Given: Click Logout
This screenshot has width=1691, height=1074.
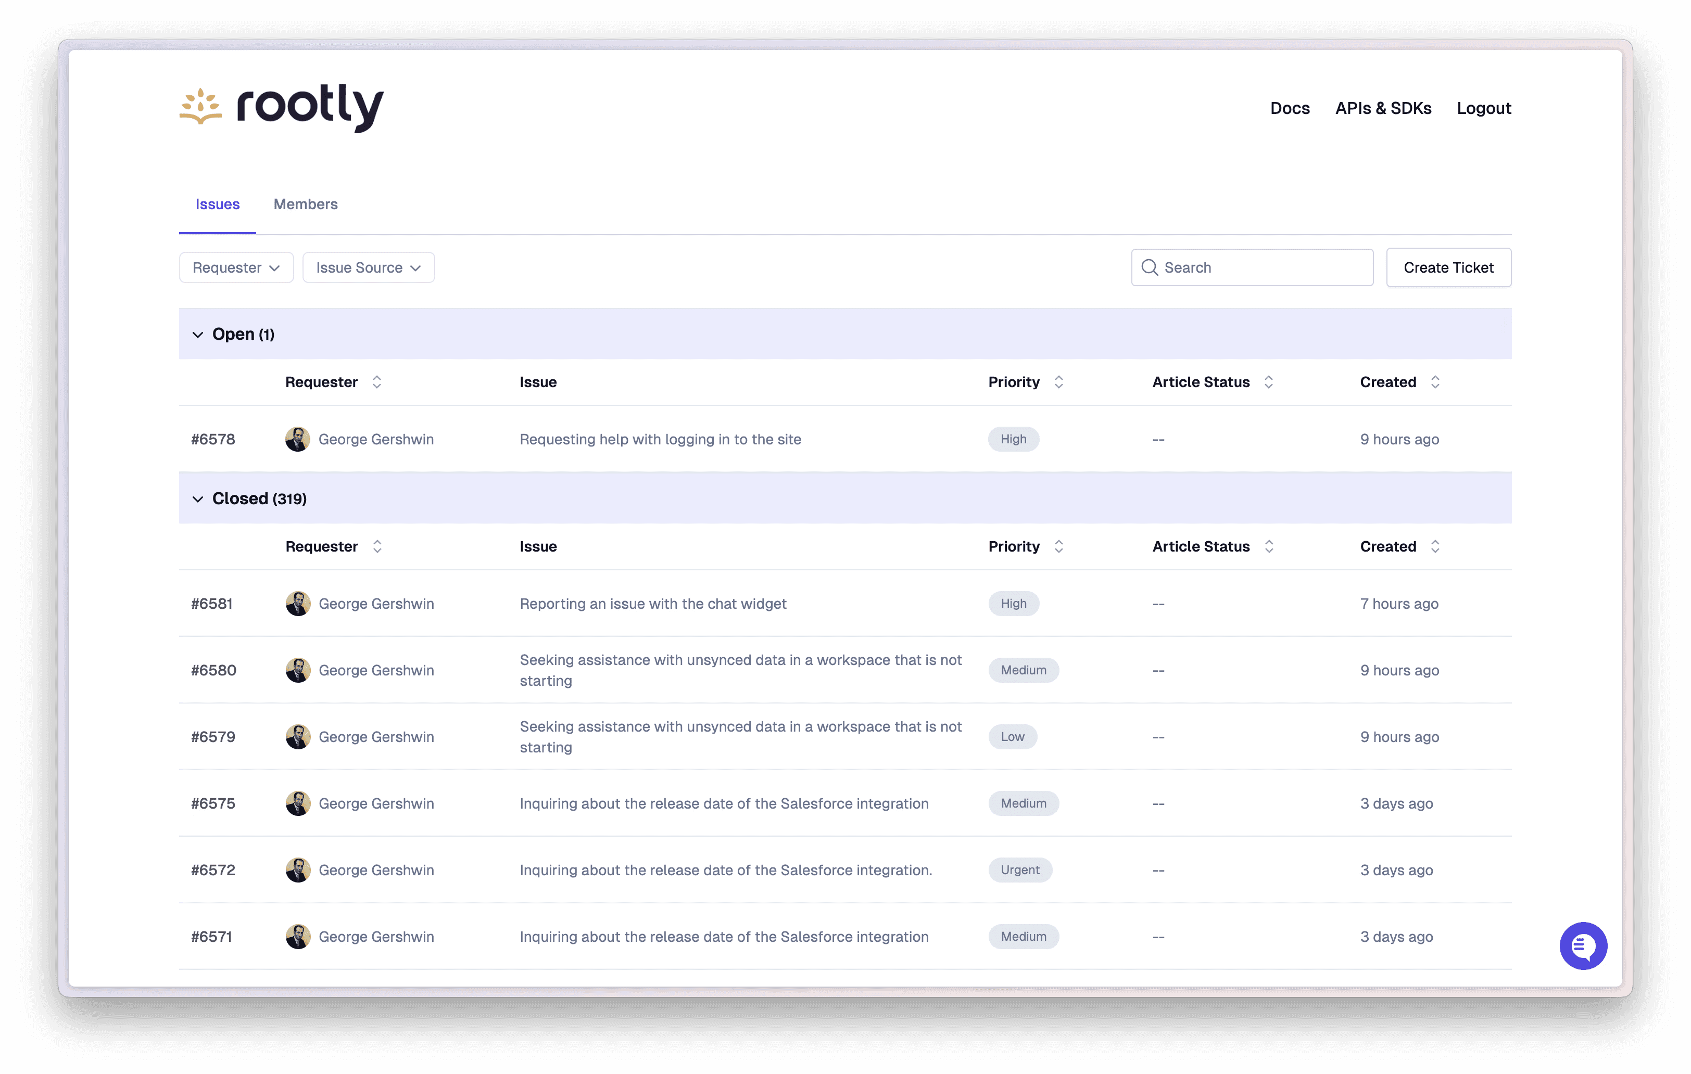Looking at the screenshot, I should tap(1483, 108).
